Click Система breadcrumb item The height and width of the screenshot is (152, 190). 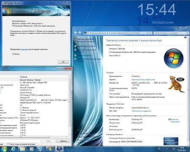click(x=136, y=33)
